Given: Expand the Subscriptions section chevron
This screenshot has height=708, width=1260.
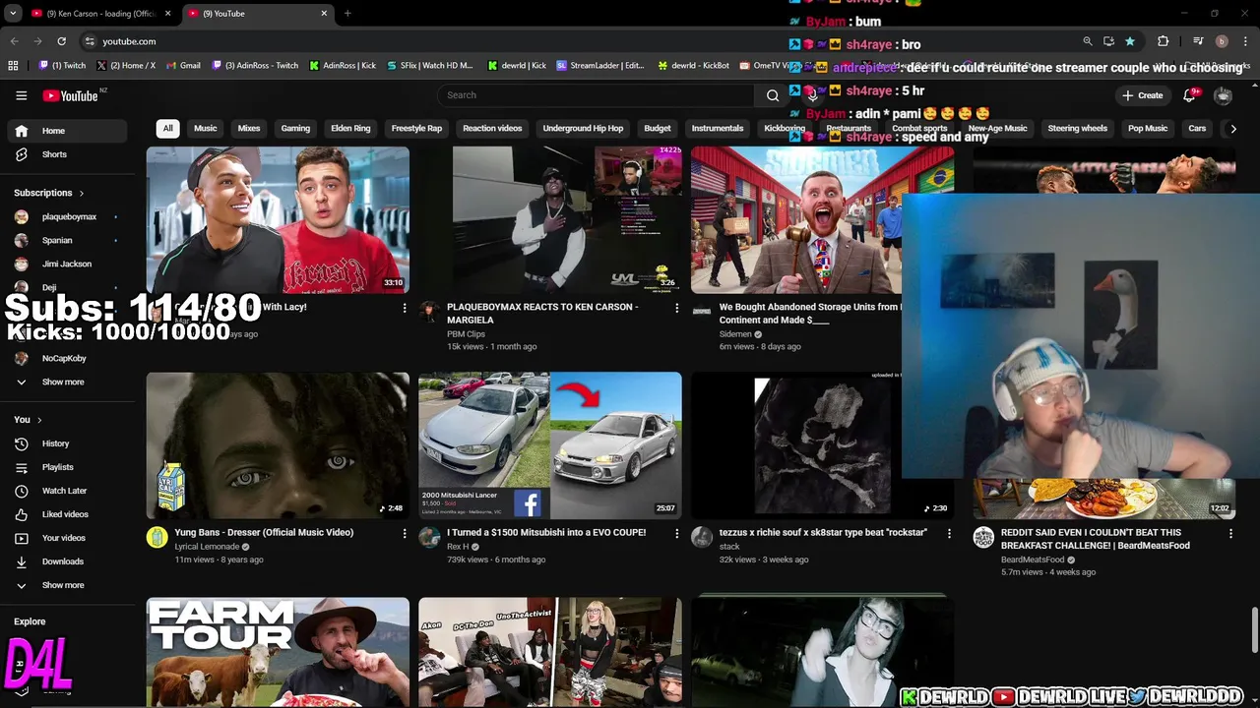Looking at the screenshot, I should [81, 194].
